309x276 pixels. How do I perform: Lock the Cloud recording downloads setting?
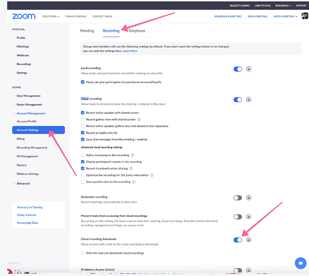click(249, 240)
